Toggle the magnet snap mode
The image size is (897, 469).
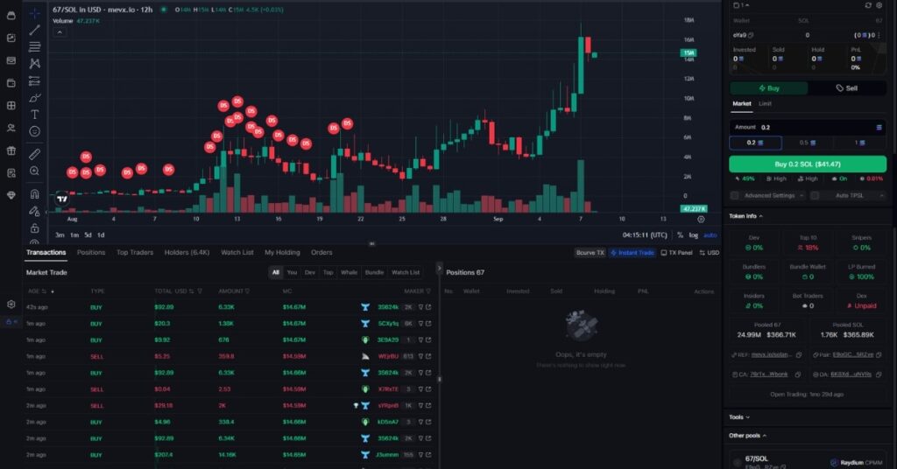tap(35, 193)
